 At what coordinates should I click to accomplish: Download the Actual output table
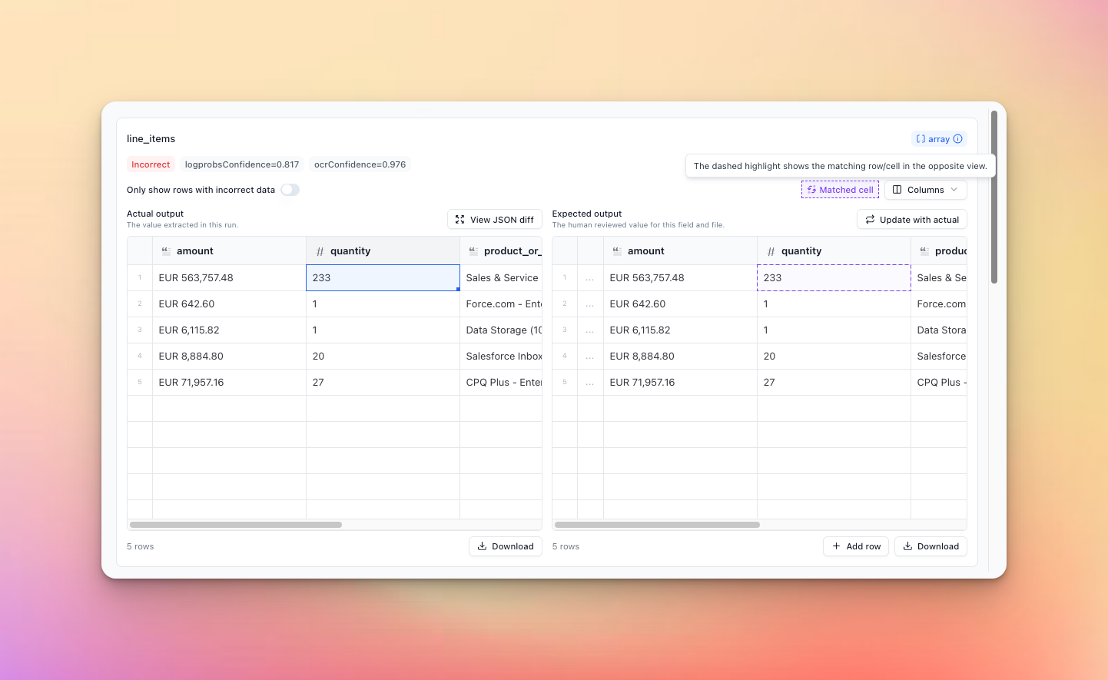coord(505,546)
